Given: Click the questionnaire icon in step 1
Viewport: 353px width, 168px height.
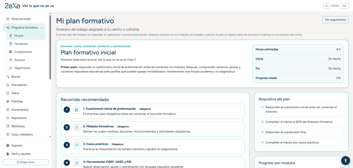Looking at the screenshot, I should [77, 110].
